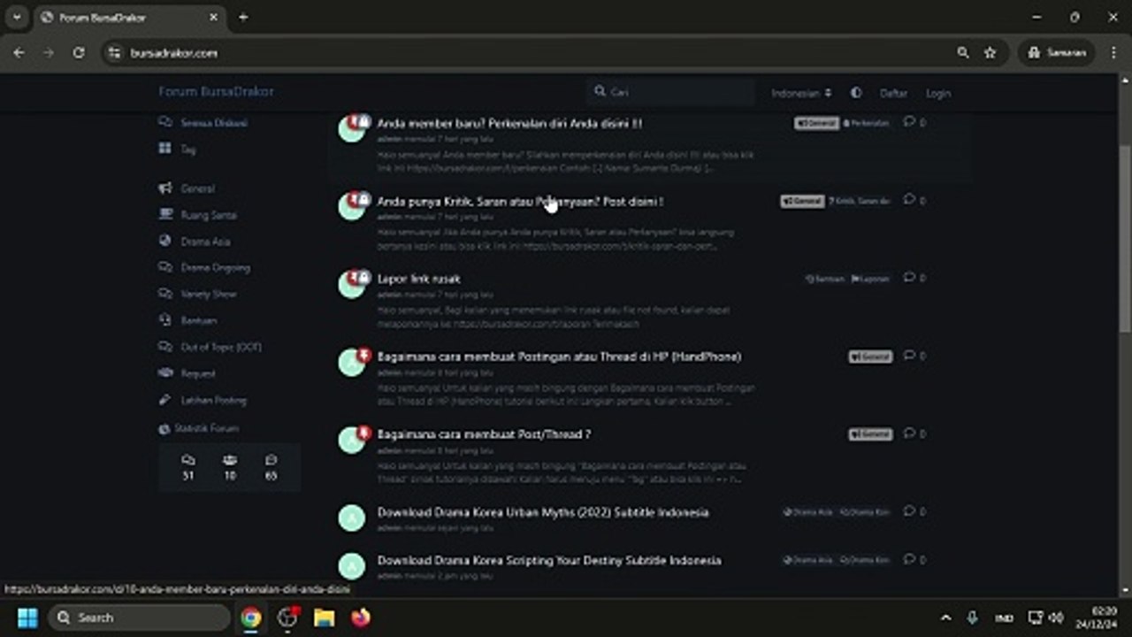Open Google Chrome from the taskbar
The width and height of the screenshot is (1132, 637).
(x=251, y=618)
